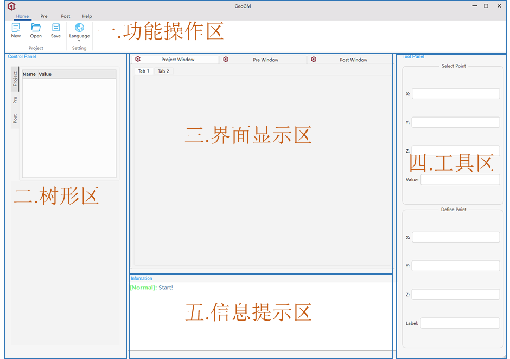This screenshot has height=359, width=510.
Task: Click the GeoGM logo in title bar
Action: 11,6
